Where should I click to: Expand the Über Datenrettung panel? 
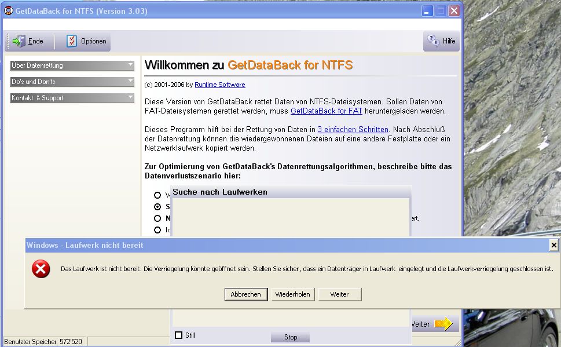[72, 65]
